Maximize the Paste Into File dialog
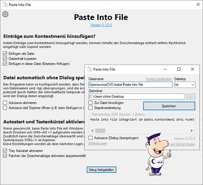Viewport: 203px width, 185px height. (x=179, y=69)
